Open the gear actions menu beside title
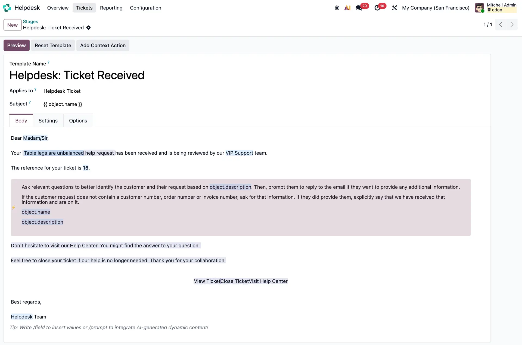522x345 pixels. pos(88,28)
